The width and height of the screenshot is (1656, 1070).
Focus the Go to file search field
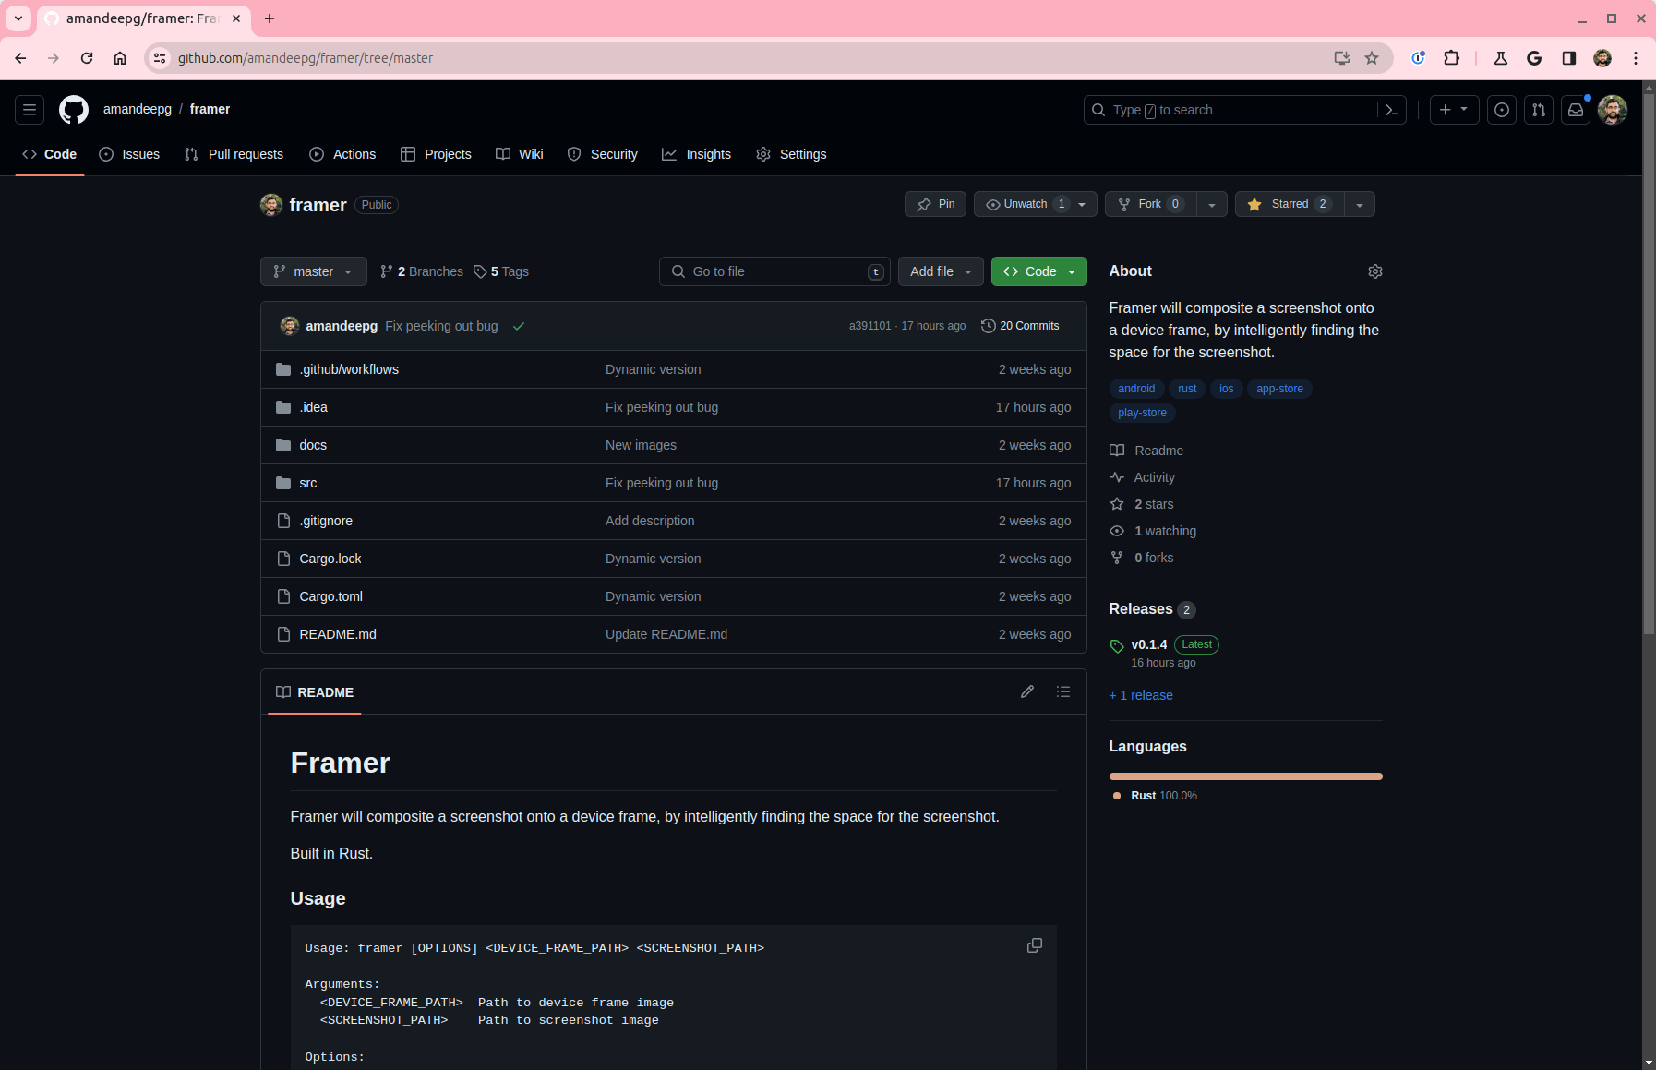(774, 271)
